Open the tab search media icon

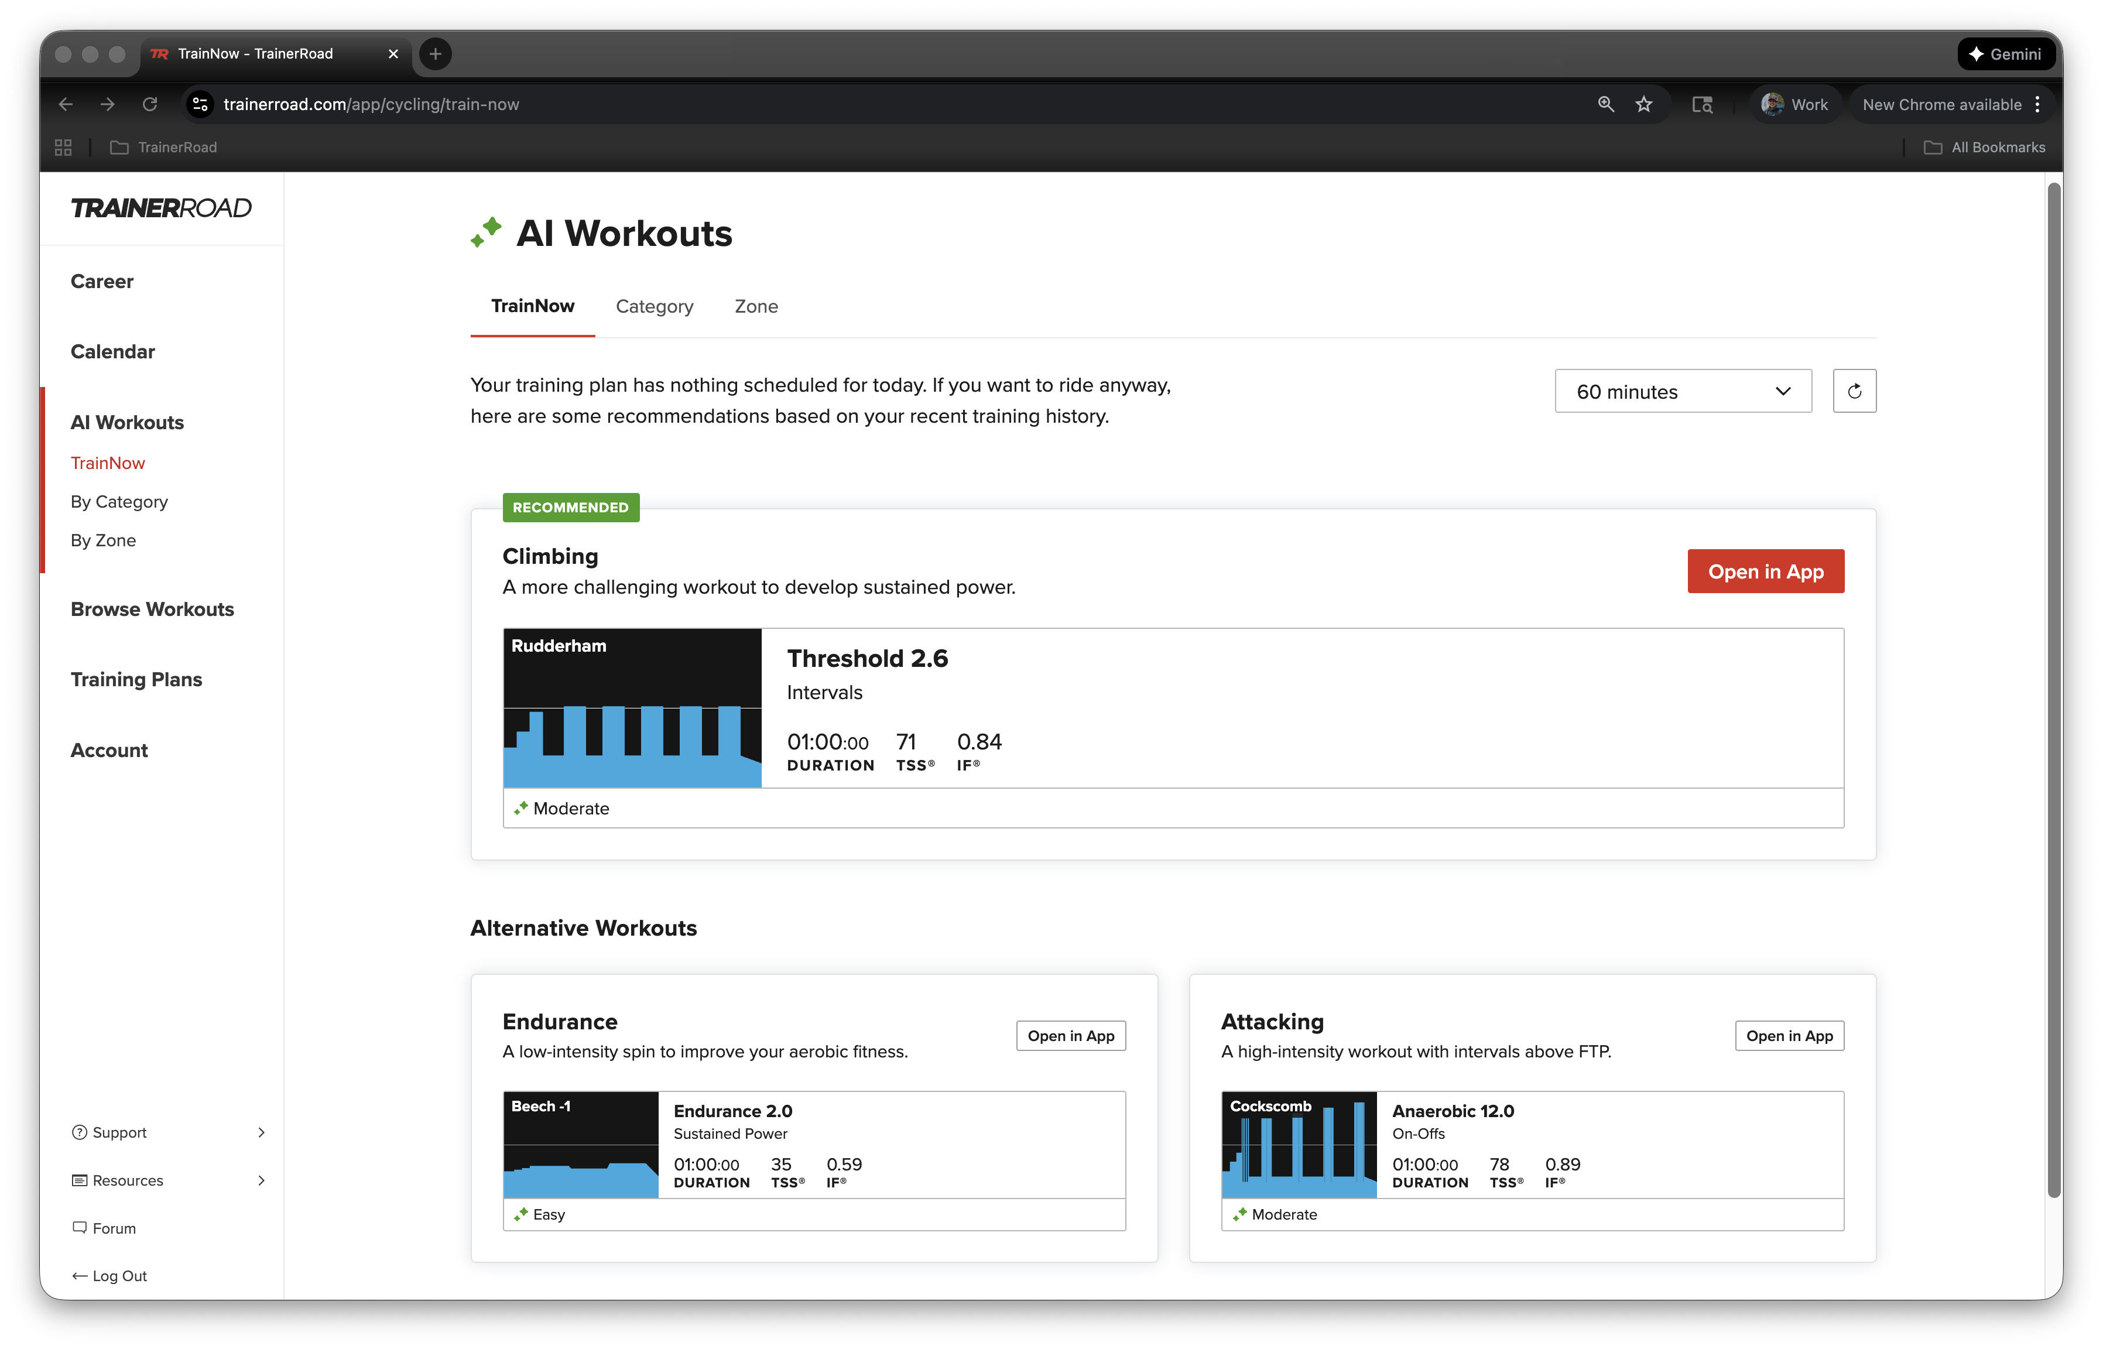click(1702, 104)
